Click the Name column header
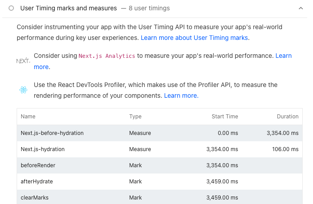313x204 pixels. [28, 117]
